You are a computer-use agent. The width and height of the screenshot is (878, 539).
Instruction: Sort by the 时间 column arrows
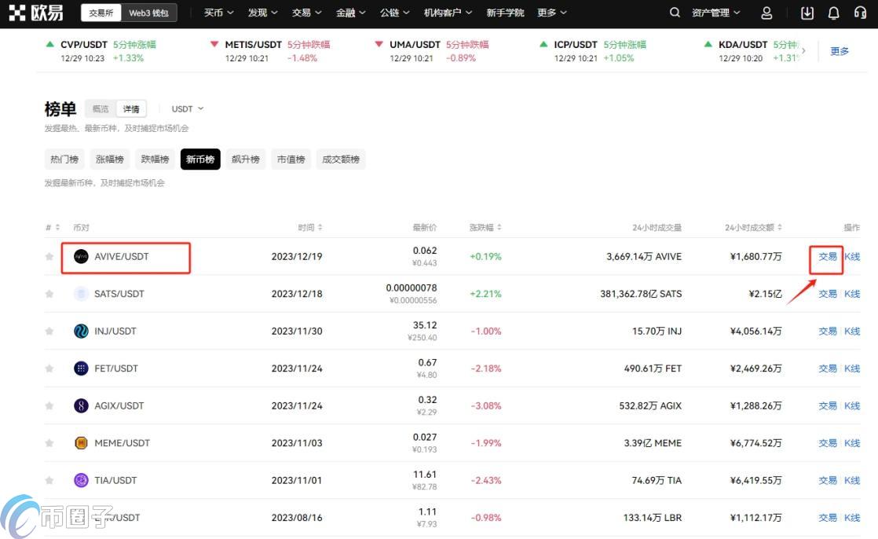pos(320,228)
